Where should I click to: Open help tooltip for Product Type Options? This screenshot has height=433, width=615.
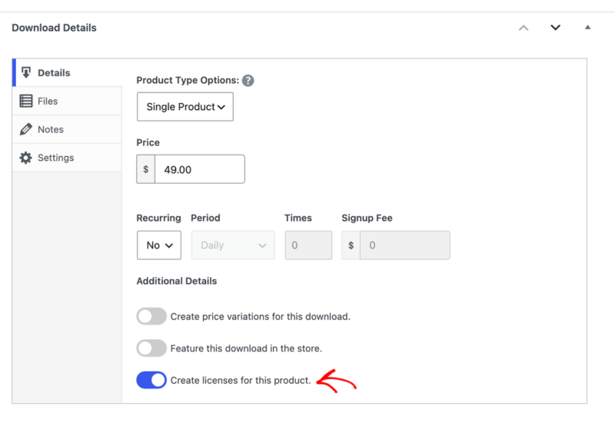point(248,81)
